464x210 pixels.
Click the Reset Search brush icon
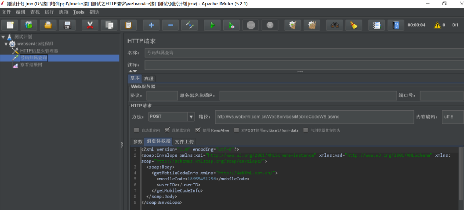(354, 25)
